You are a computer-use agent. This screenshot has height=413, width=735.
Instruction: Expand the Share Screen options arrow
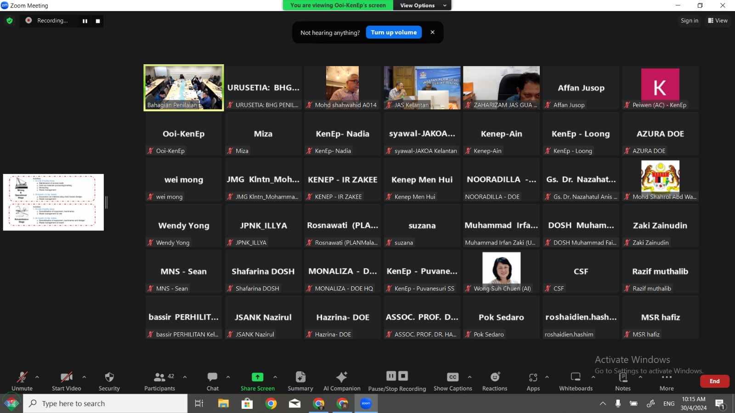click(x=275, y=377)
